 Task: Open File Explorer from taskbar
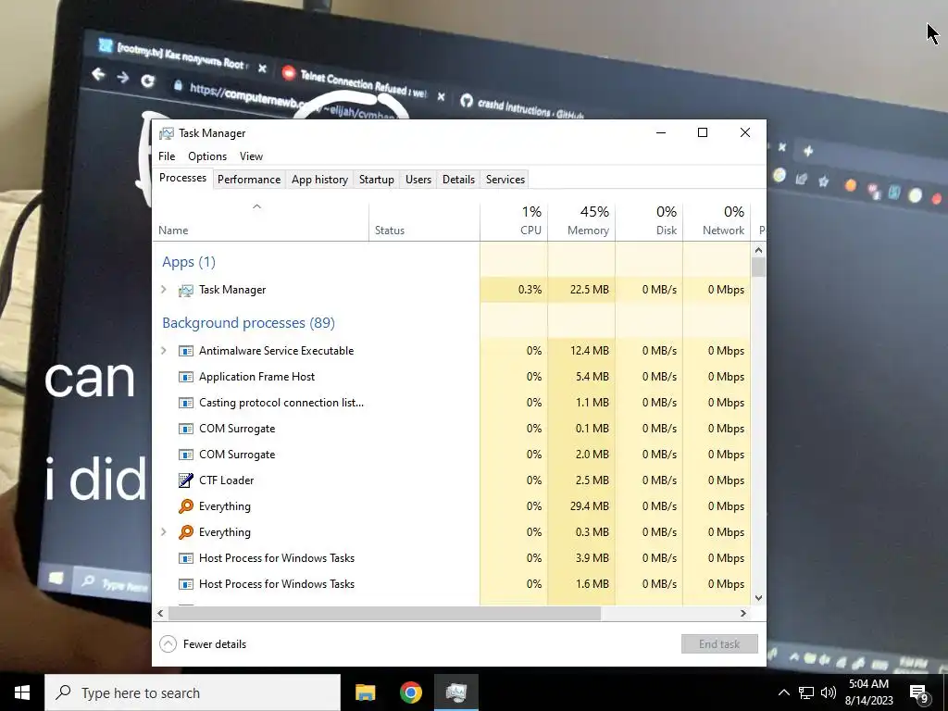[365, 692]
